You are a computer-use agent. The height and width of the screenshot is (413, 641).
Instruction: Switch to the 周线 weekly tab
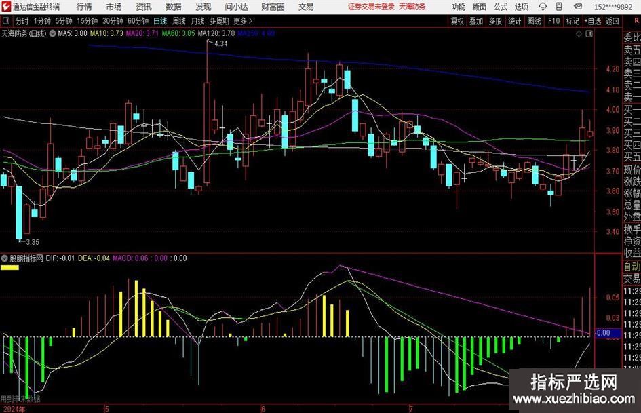[x=179, y=21]
